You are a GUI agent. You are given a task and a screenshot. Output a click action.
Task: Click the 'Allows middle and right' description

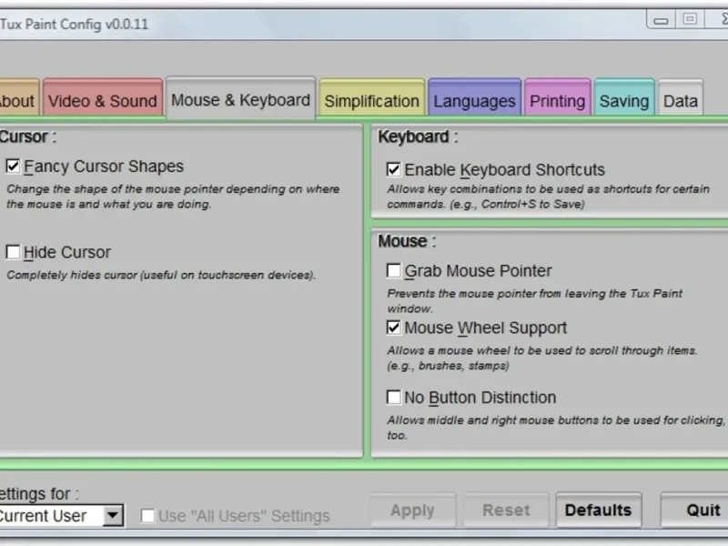tap(556, 428)
